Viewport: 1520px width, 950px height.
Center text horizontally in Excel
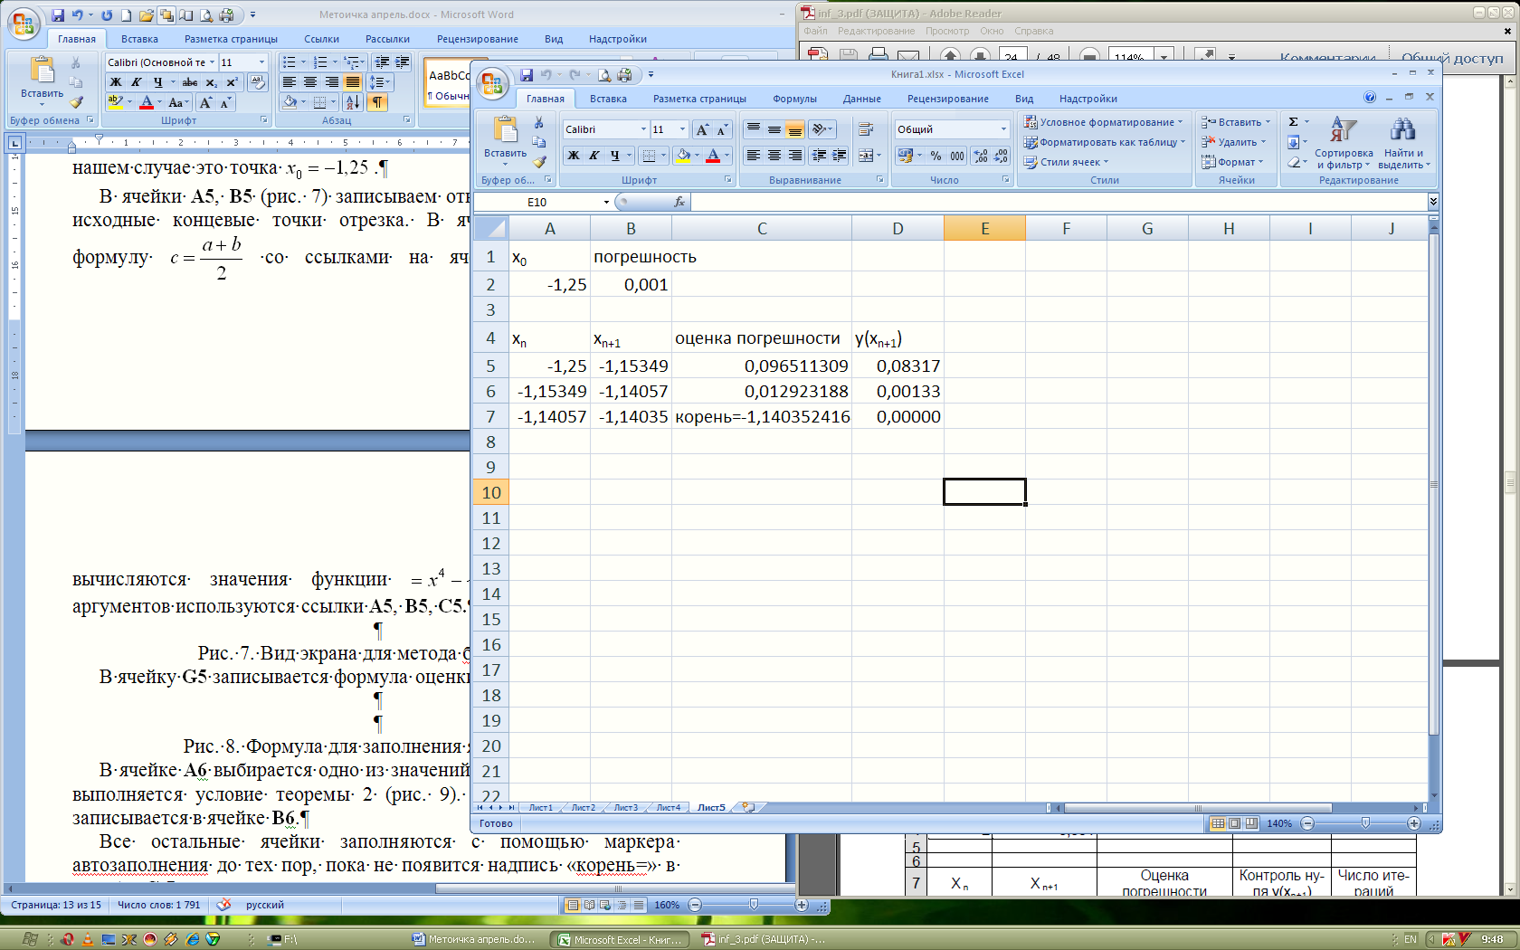point(774,156)
